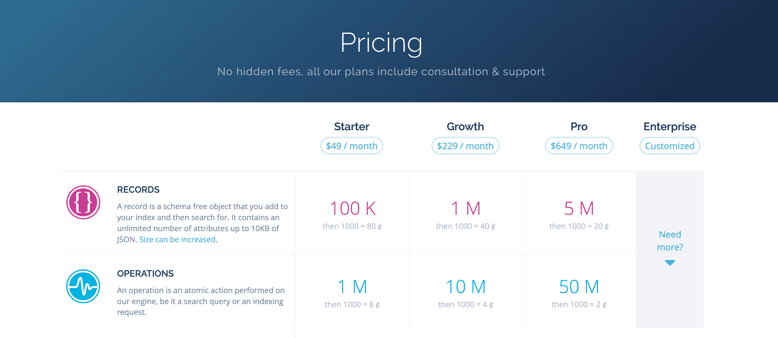The image size is (778, 338).
Task: Select the 100 K records value
Action: coord(352,208)
